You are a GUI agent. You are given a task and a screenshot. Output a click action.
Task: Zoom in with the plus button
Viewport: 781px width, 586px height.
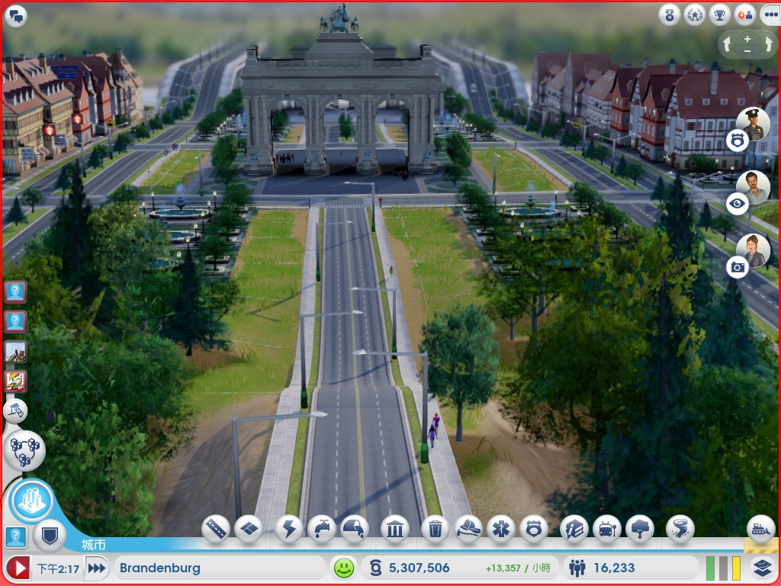[747, 39]
